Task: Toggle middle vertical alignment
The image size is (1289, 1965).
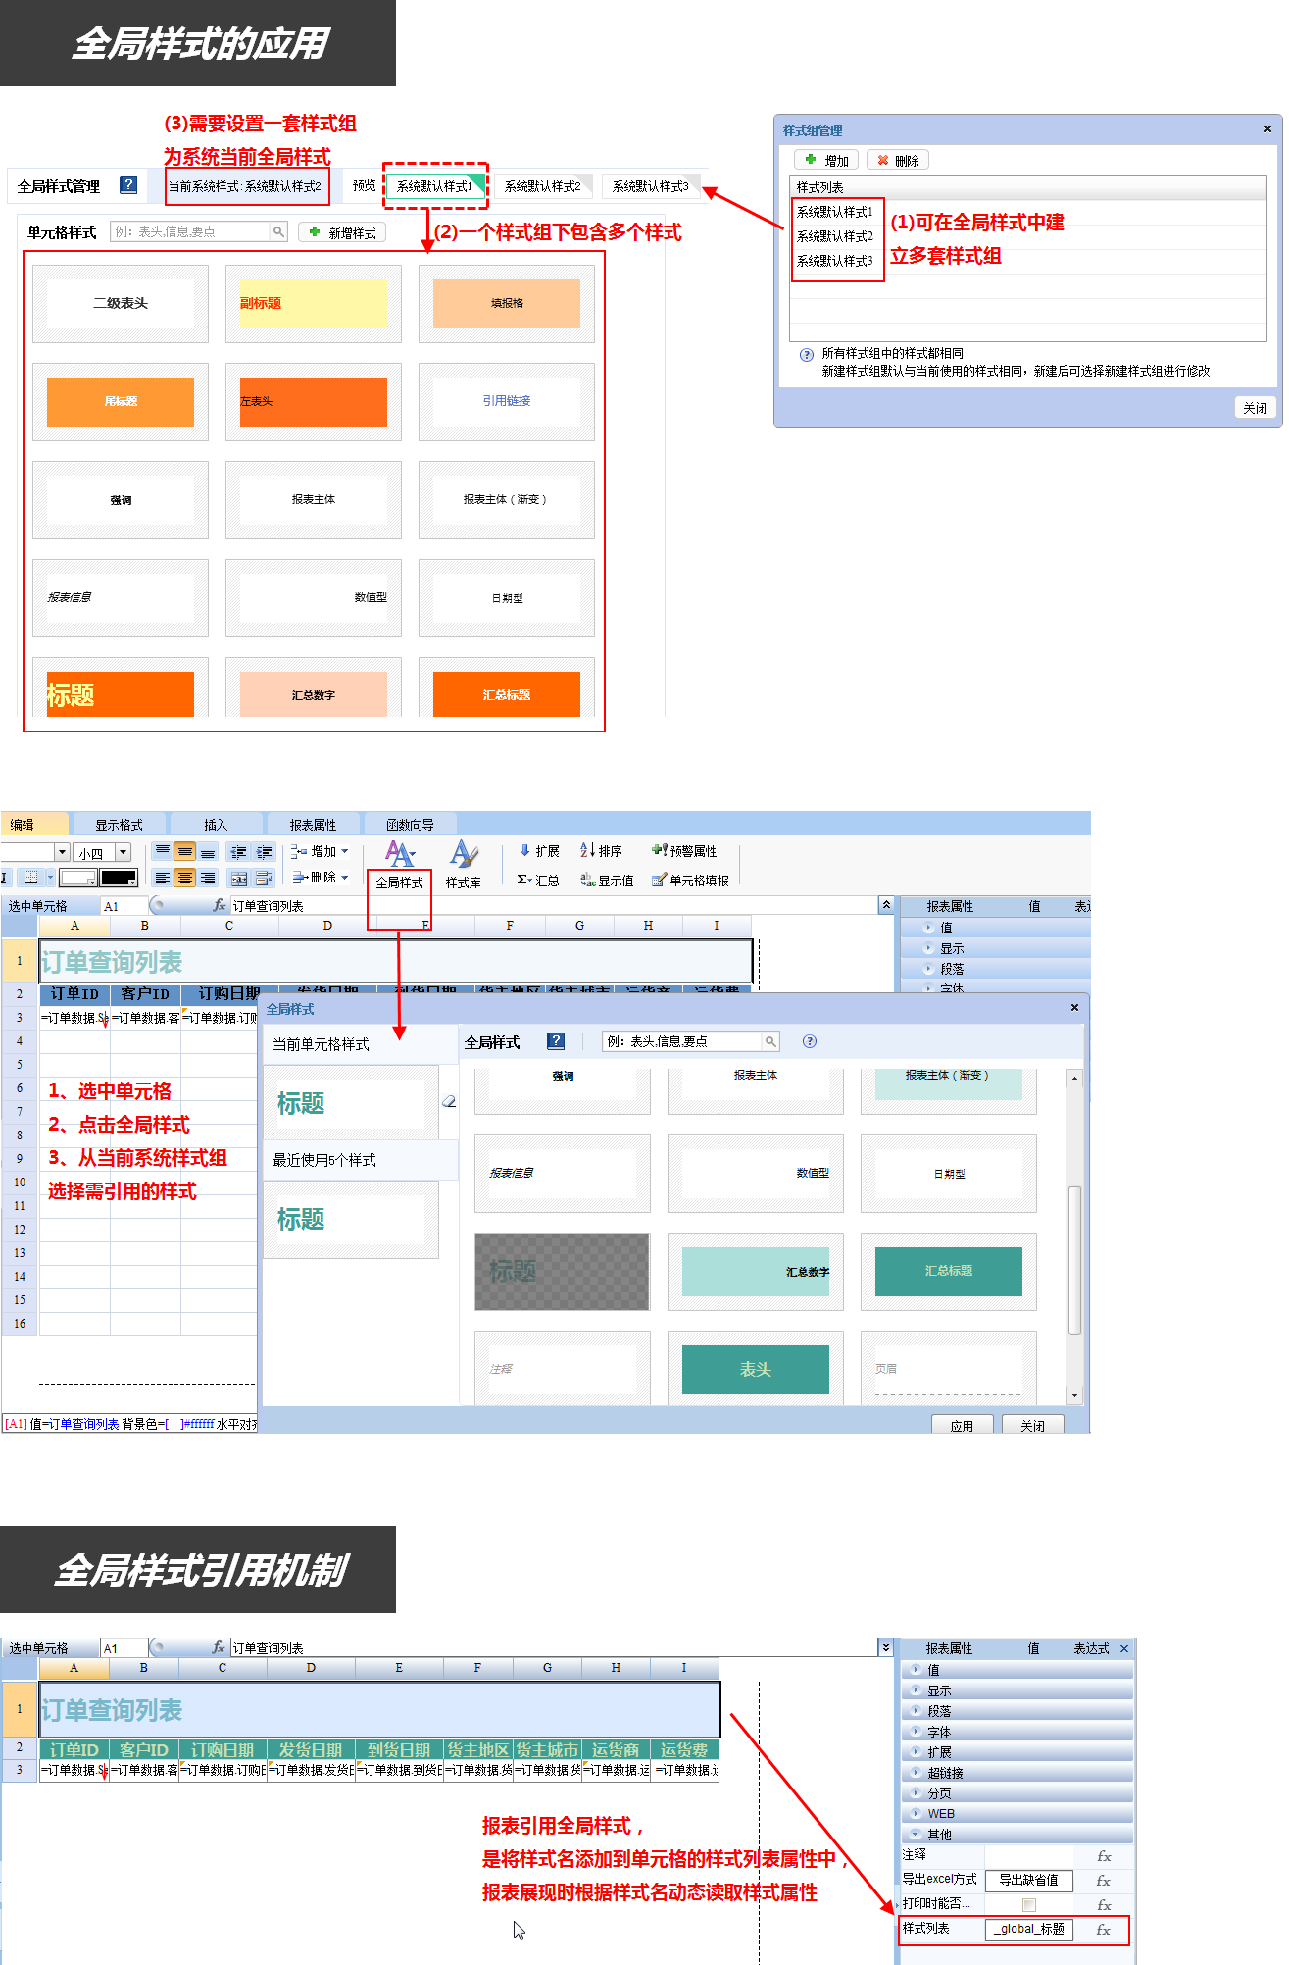Action: 185,851
